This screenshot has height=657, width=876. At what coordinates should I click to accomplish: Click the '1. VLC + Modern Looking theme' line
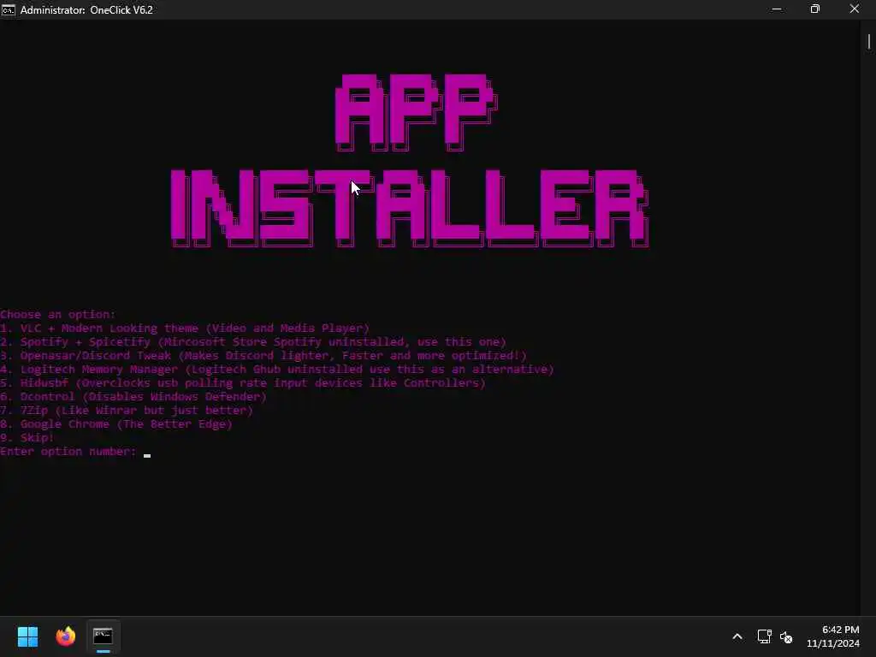pos(185,328)
